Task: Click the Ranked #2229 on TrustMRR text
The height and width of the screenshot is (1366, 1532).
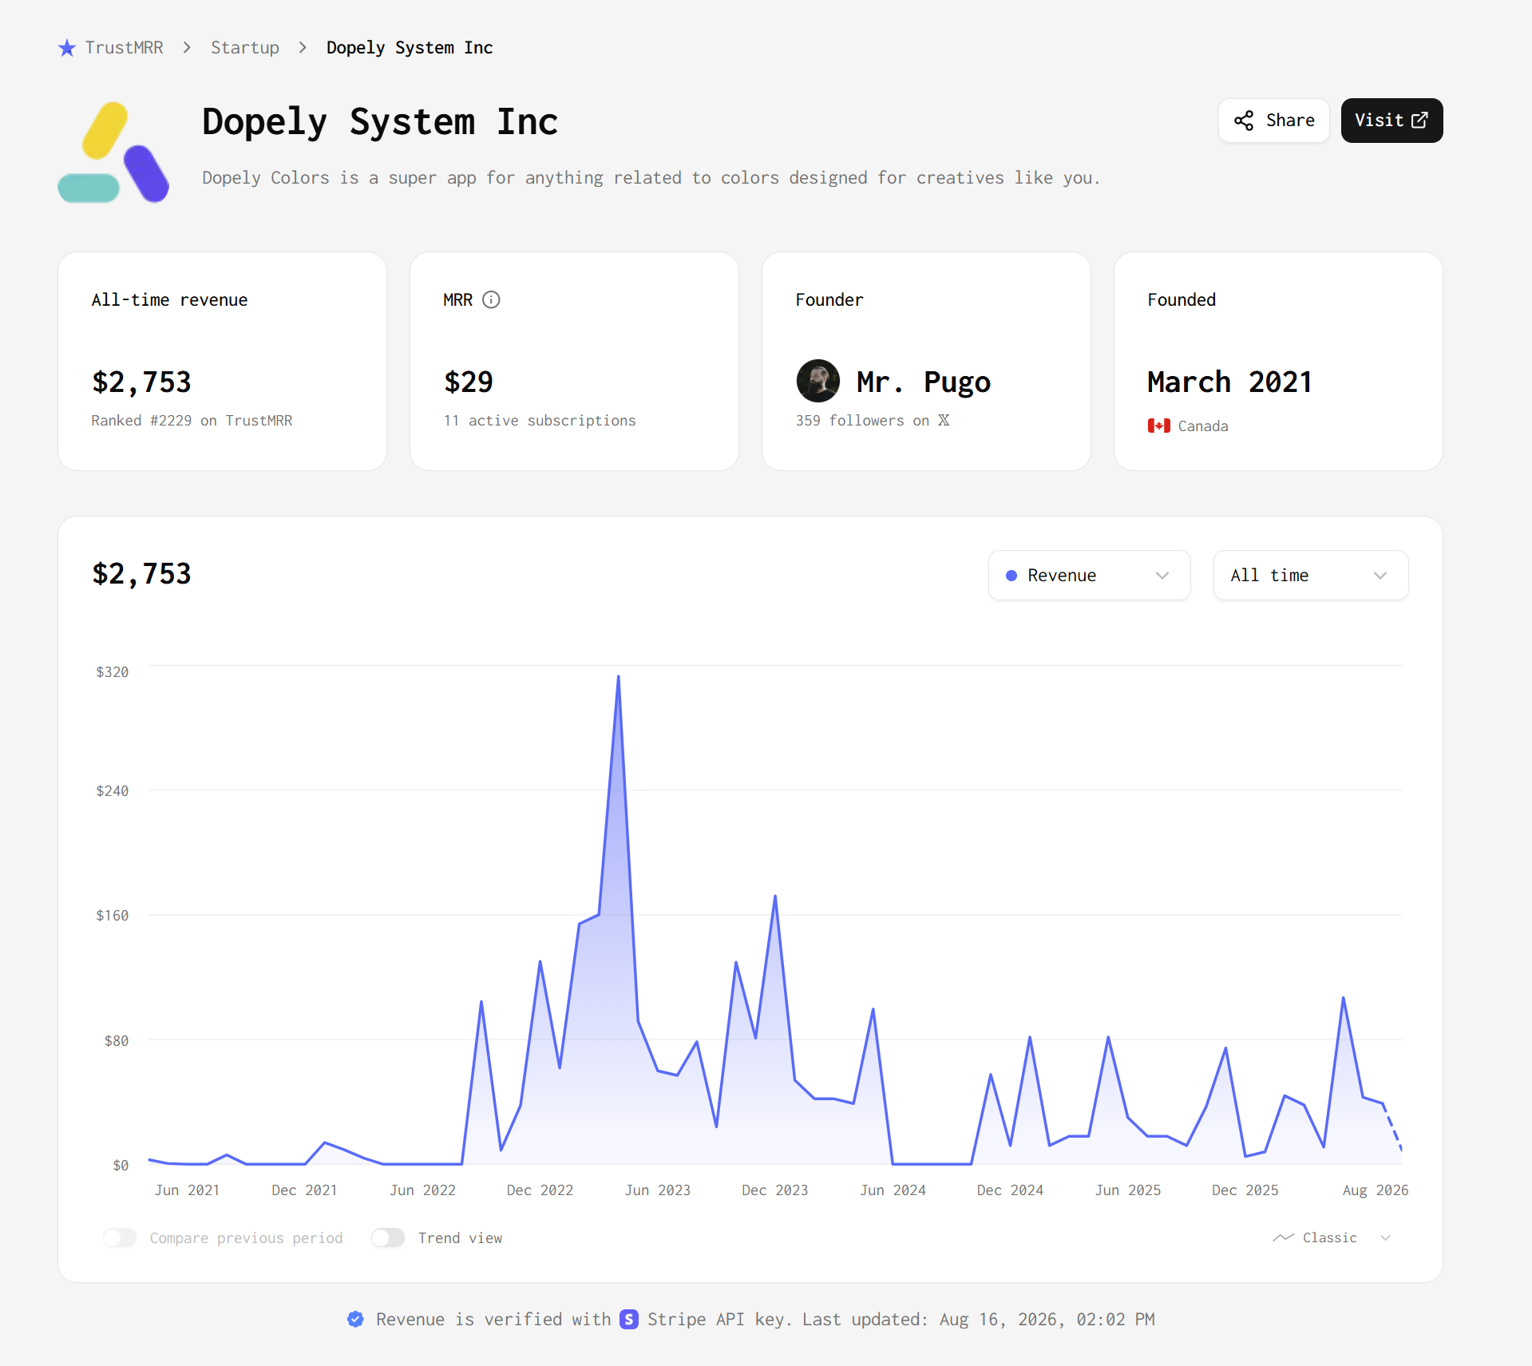Action: tap(192, 420)
